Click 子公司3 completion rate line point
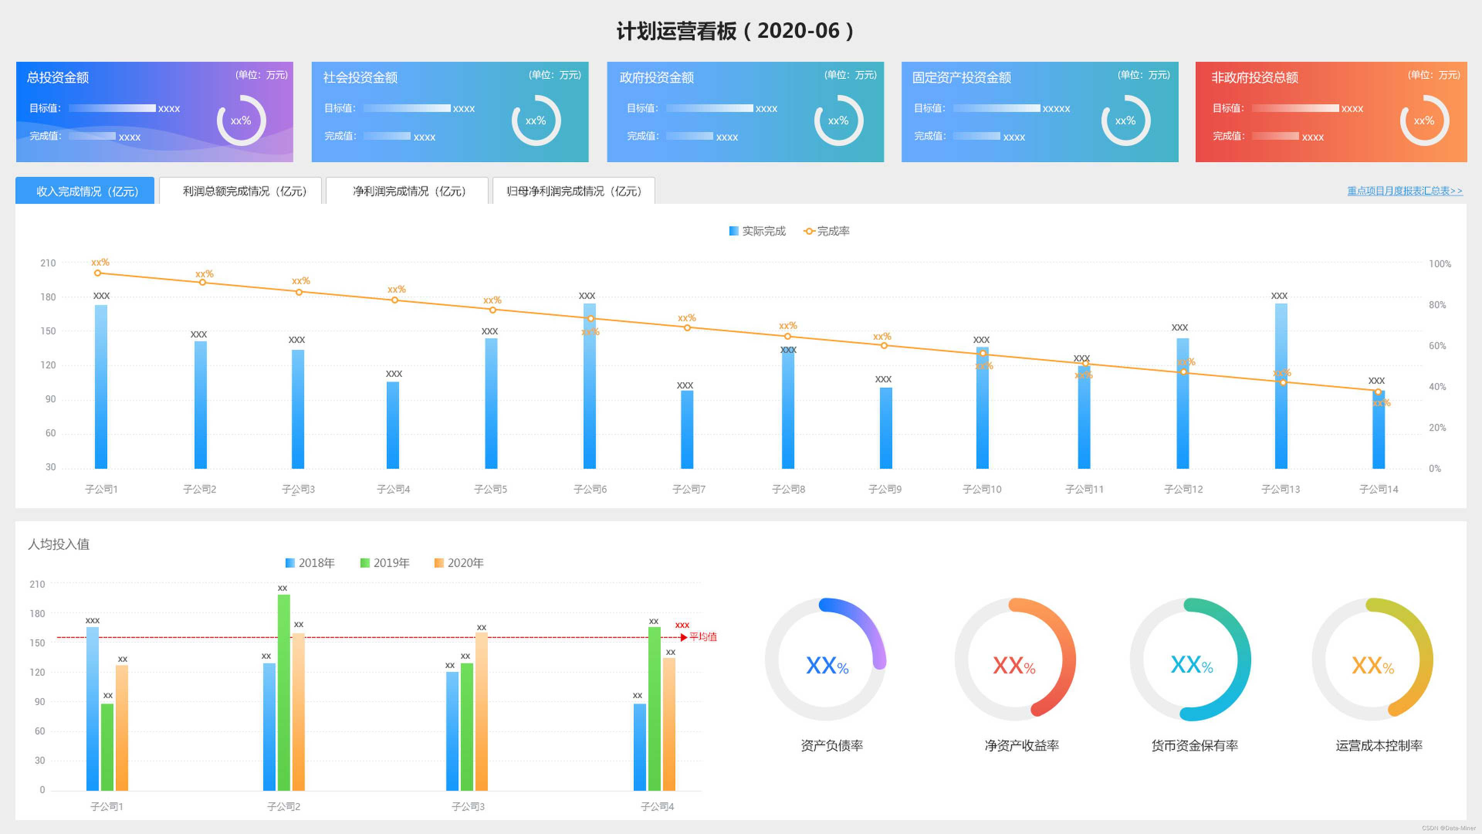The width and height of the screenshot is (1482, 834). [x=299, y=292]
